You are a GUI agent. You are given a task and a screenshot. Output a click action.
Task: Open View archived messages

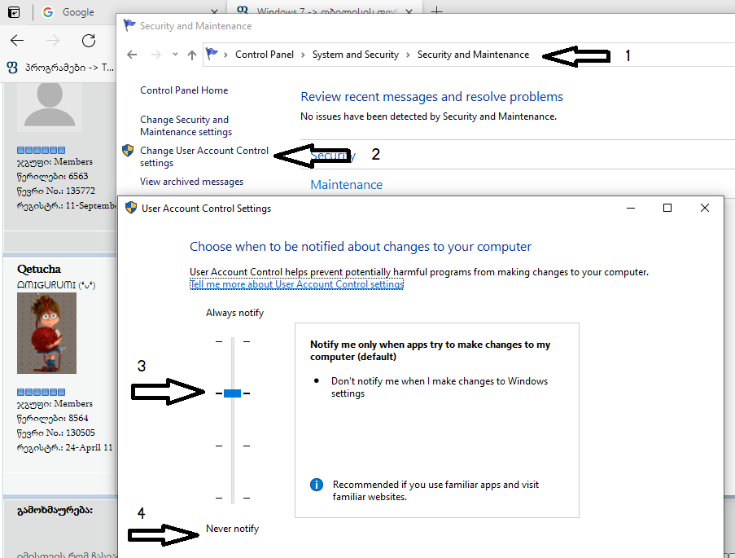[x=191, y=182]
